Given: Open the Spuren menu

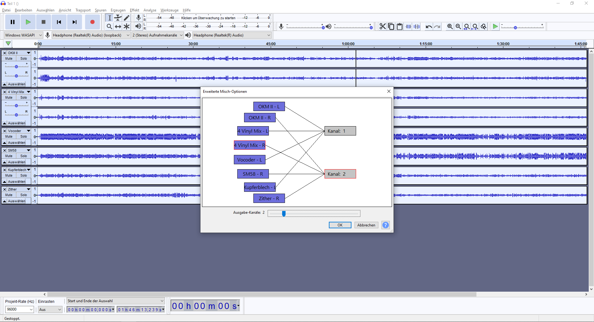Looking at the screenshot, I should (x=101, y=10).
